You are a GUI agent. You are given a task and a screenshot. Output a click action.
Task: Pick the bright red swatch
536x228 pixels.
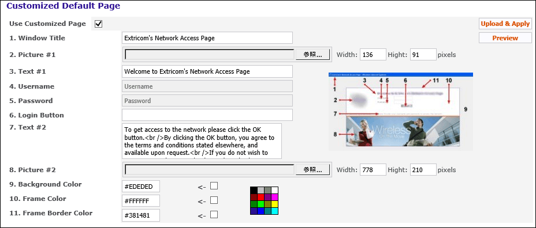click(x=261, y=197)
